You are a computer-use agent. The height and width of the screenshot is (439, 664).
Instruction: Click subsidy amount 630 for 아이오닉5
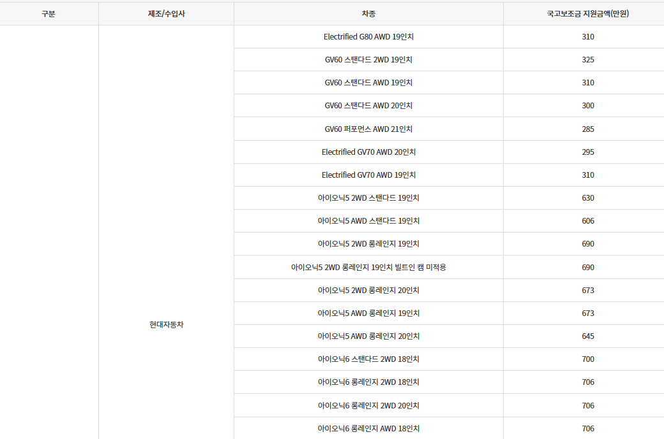(x=588, y=198)
